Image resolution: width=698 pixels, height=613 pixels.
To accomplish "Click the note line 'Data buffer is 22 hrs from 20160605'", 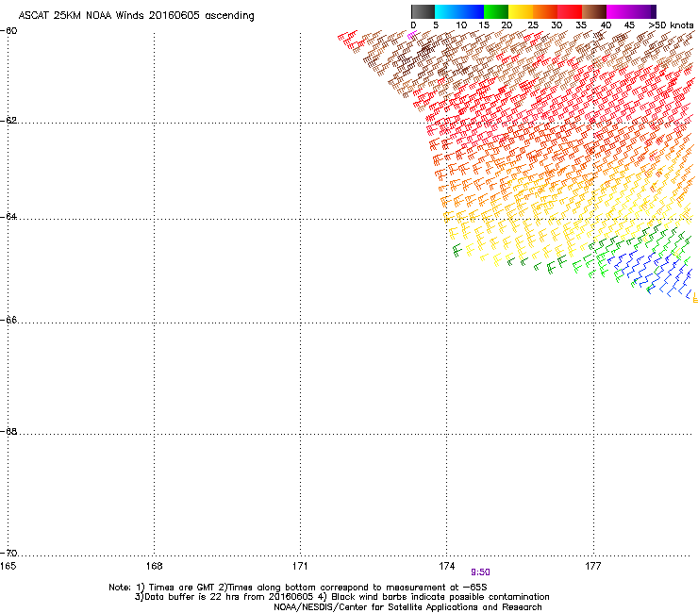I will [229, 597].
